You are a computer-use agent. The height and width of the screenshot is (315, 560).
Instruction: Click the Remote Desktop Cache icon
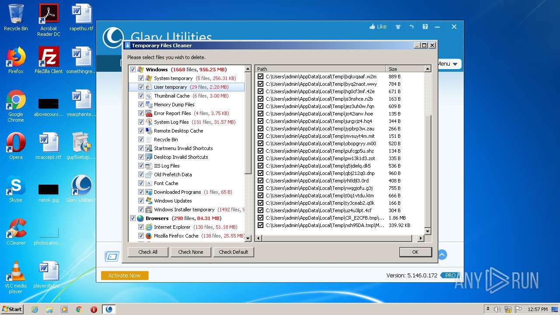[149, 131]
